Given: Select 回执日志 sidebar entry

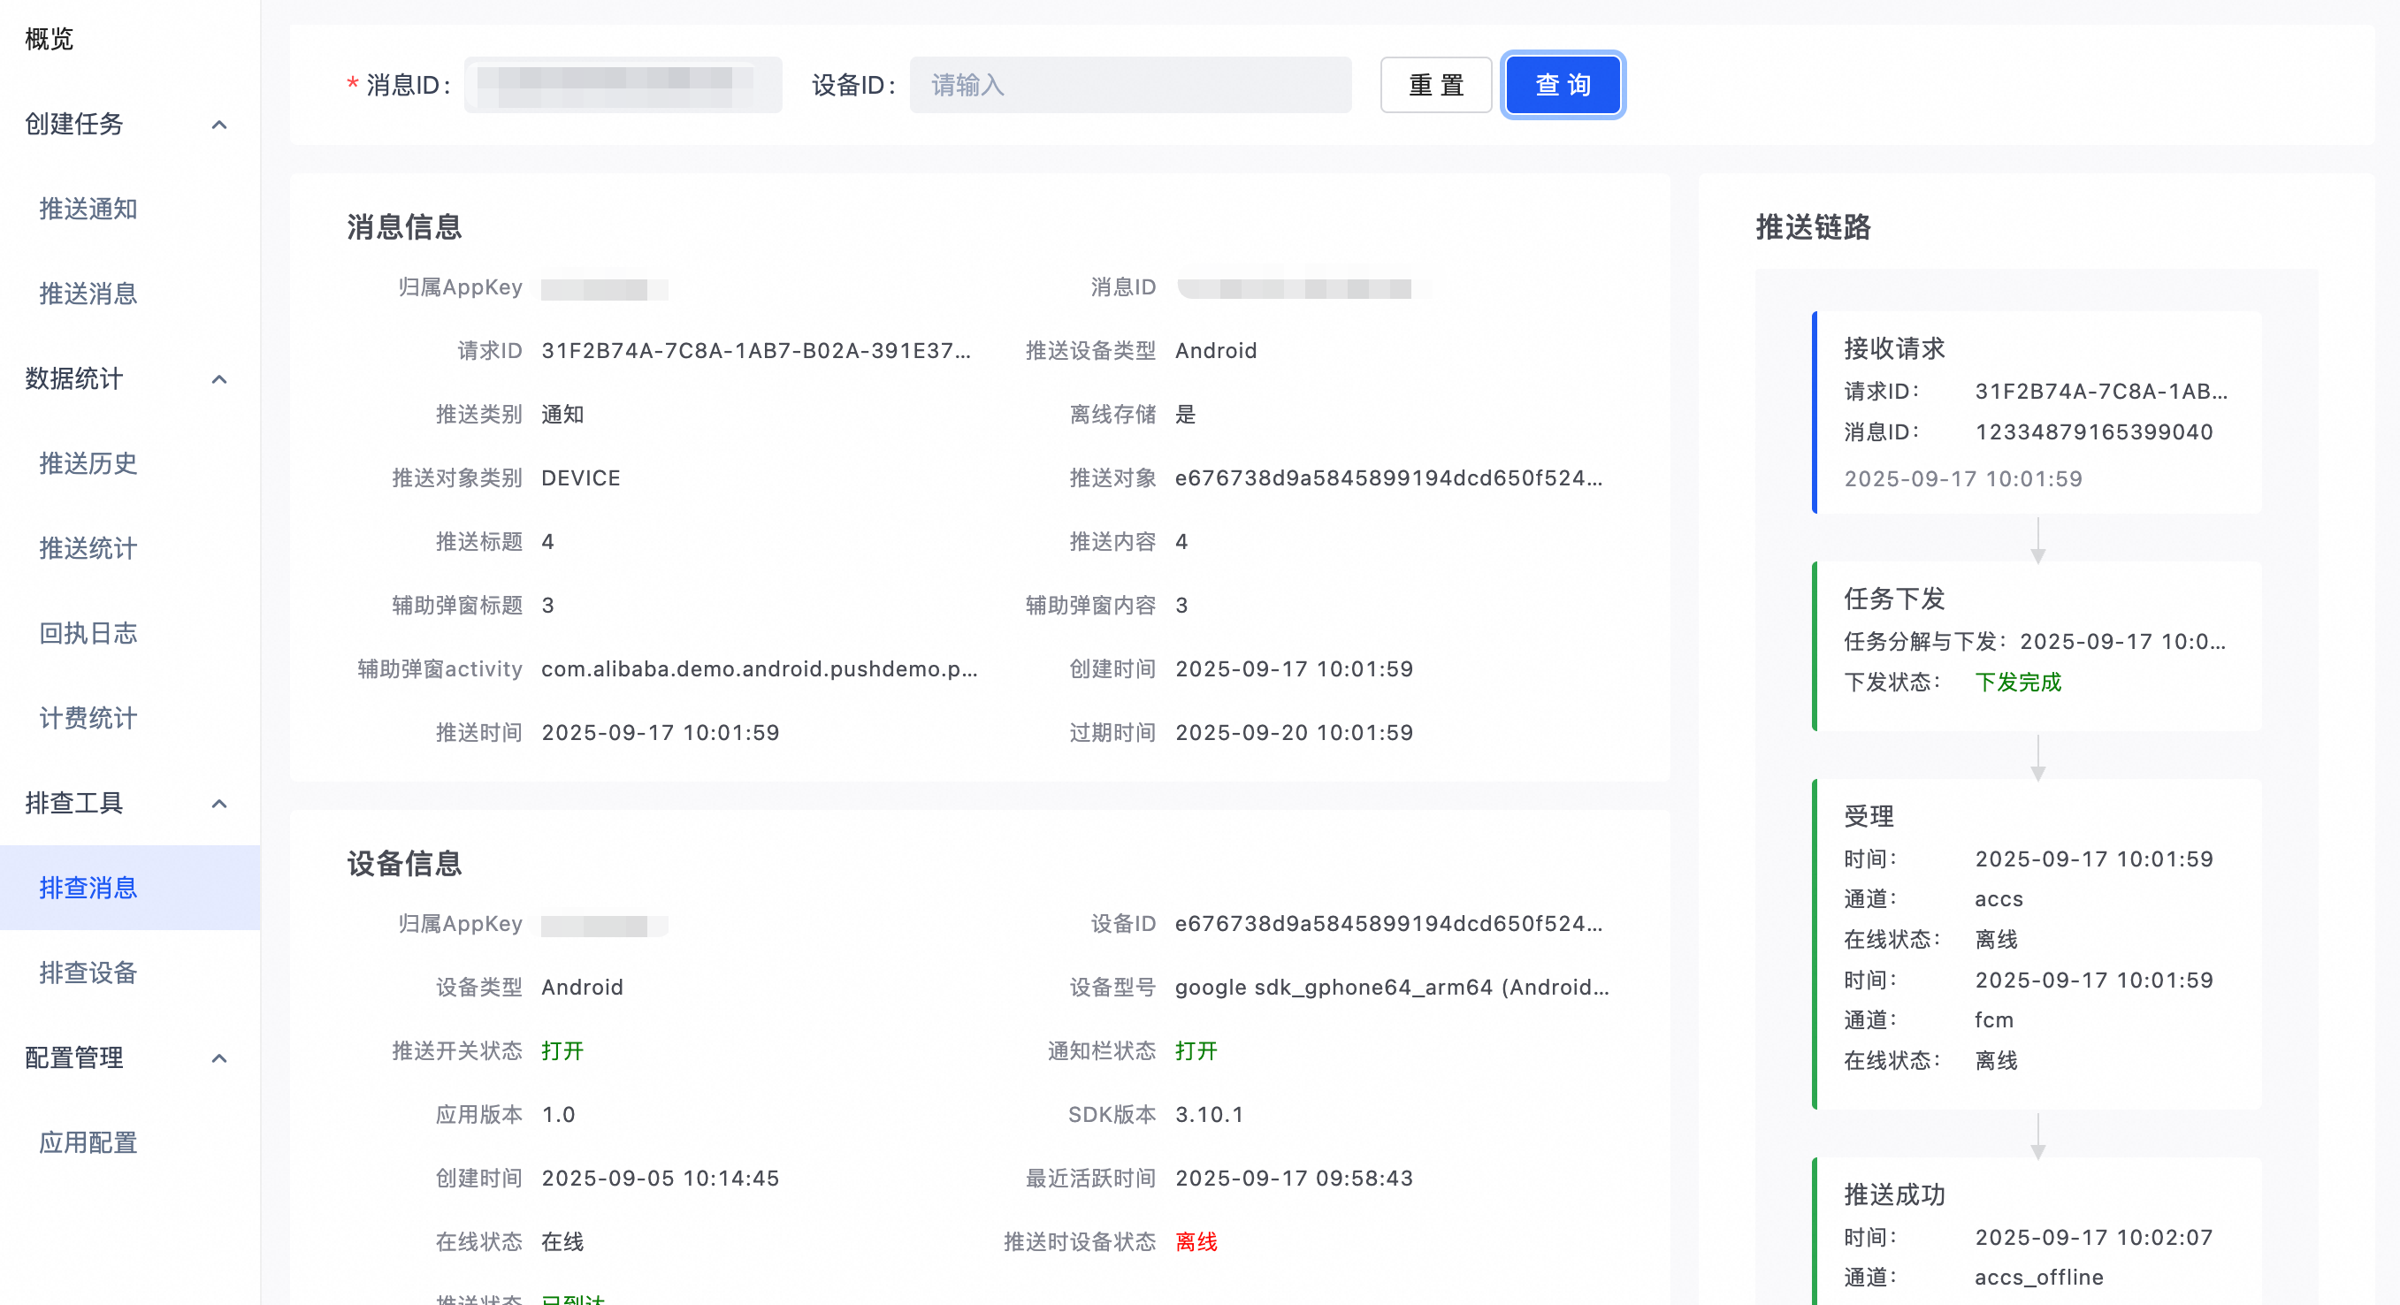Looking at the screenshot, I should tap(88, 633).
